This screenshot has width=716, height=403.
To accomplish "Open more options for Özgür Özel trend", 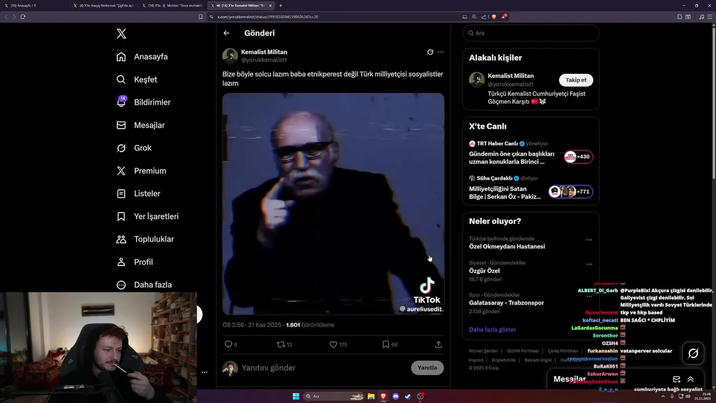I will [589, 264].
